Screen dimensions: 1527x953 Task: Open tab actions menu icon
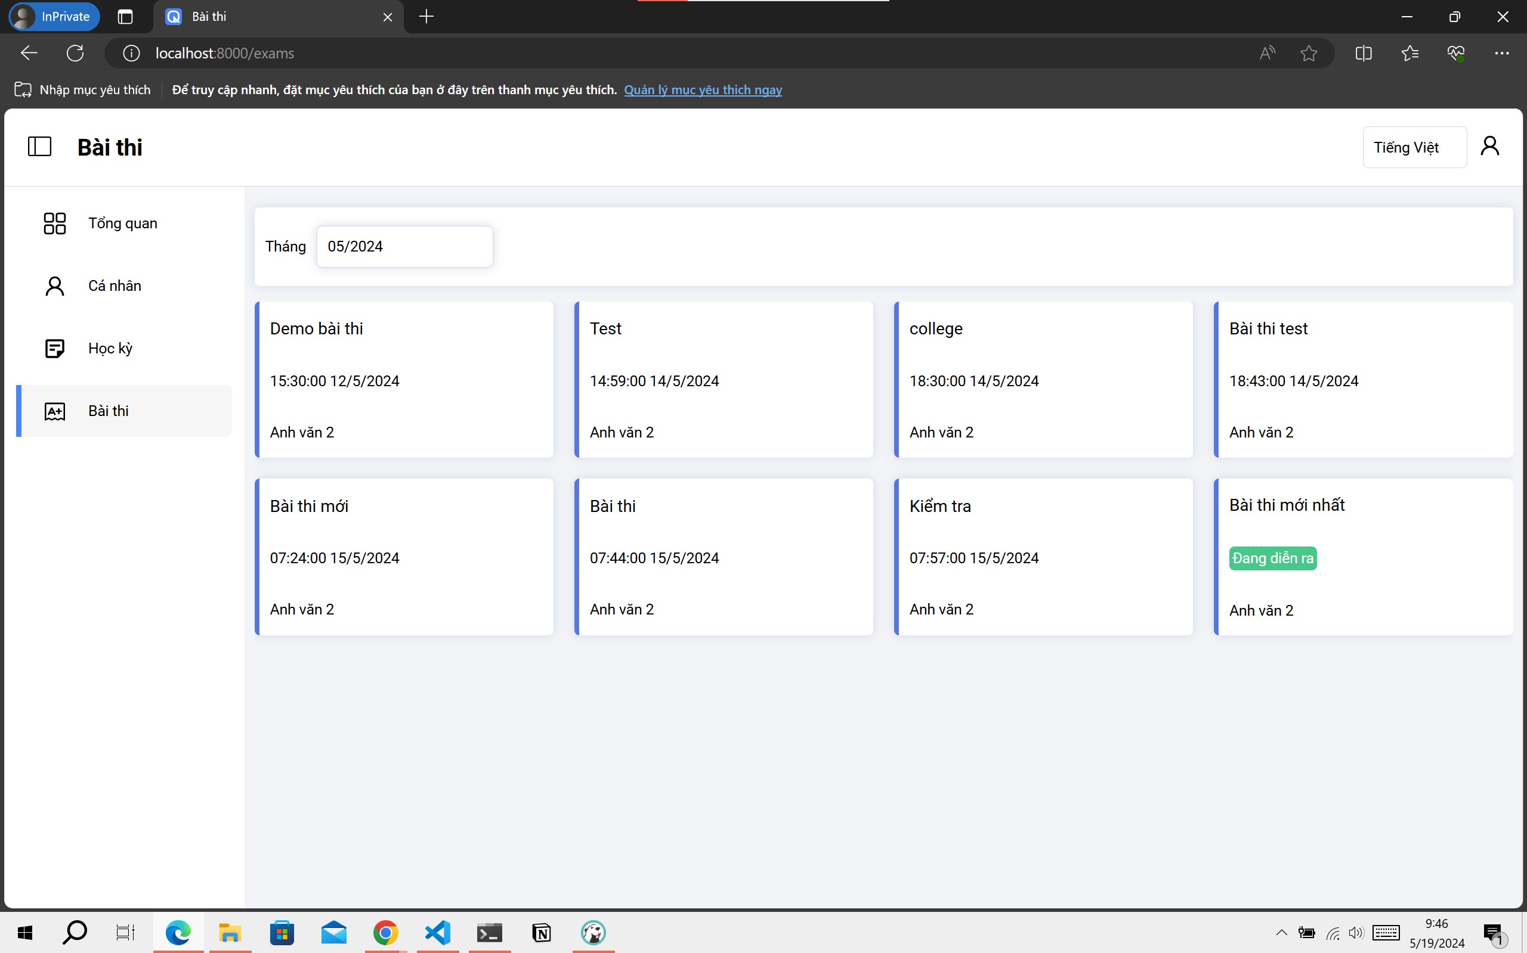[x=125, y=16]
